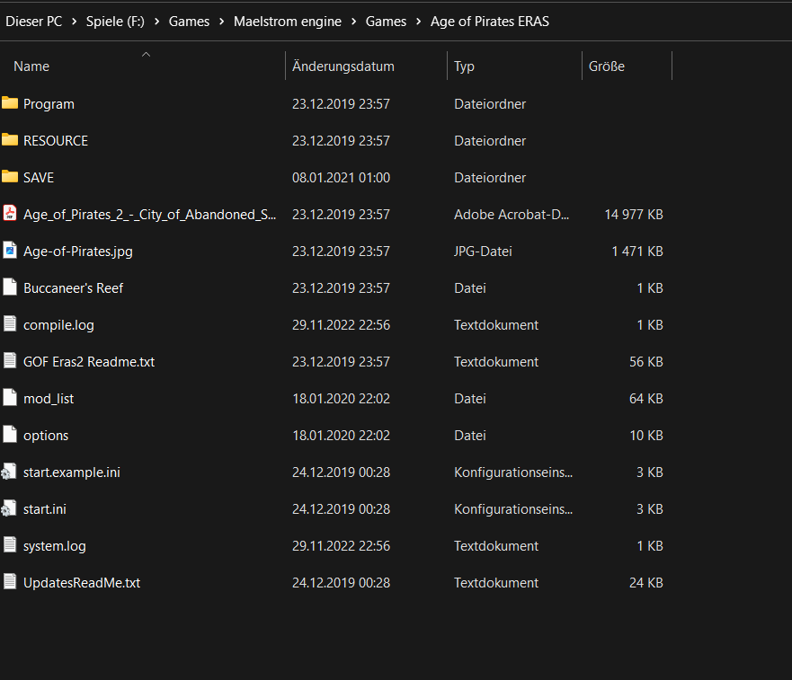
Task: Select Age of Pirates ERAS breadcrumb
Action: coord(489,22)
